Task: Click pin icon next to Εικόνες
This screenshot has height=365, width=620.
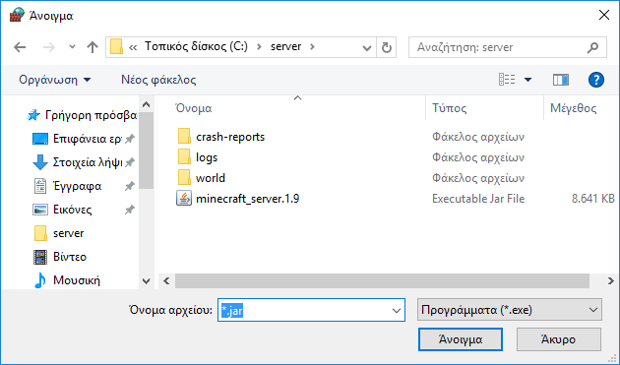Action: click(129, 210)
